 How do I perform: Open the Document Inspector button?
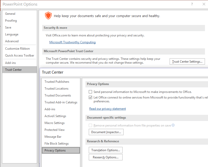click(106, 132)
